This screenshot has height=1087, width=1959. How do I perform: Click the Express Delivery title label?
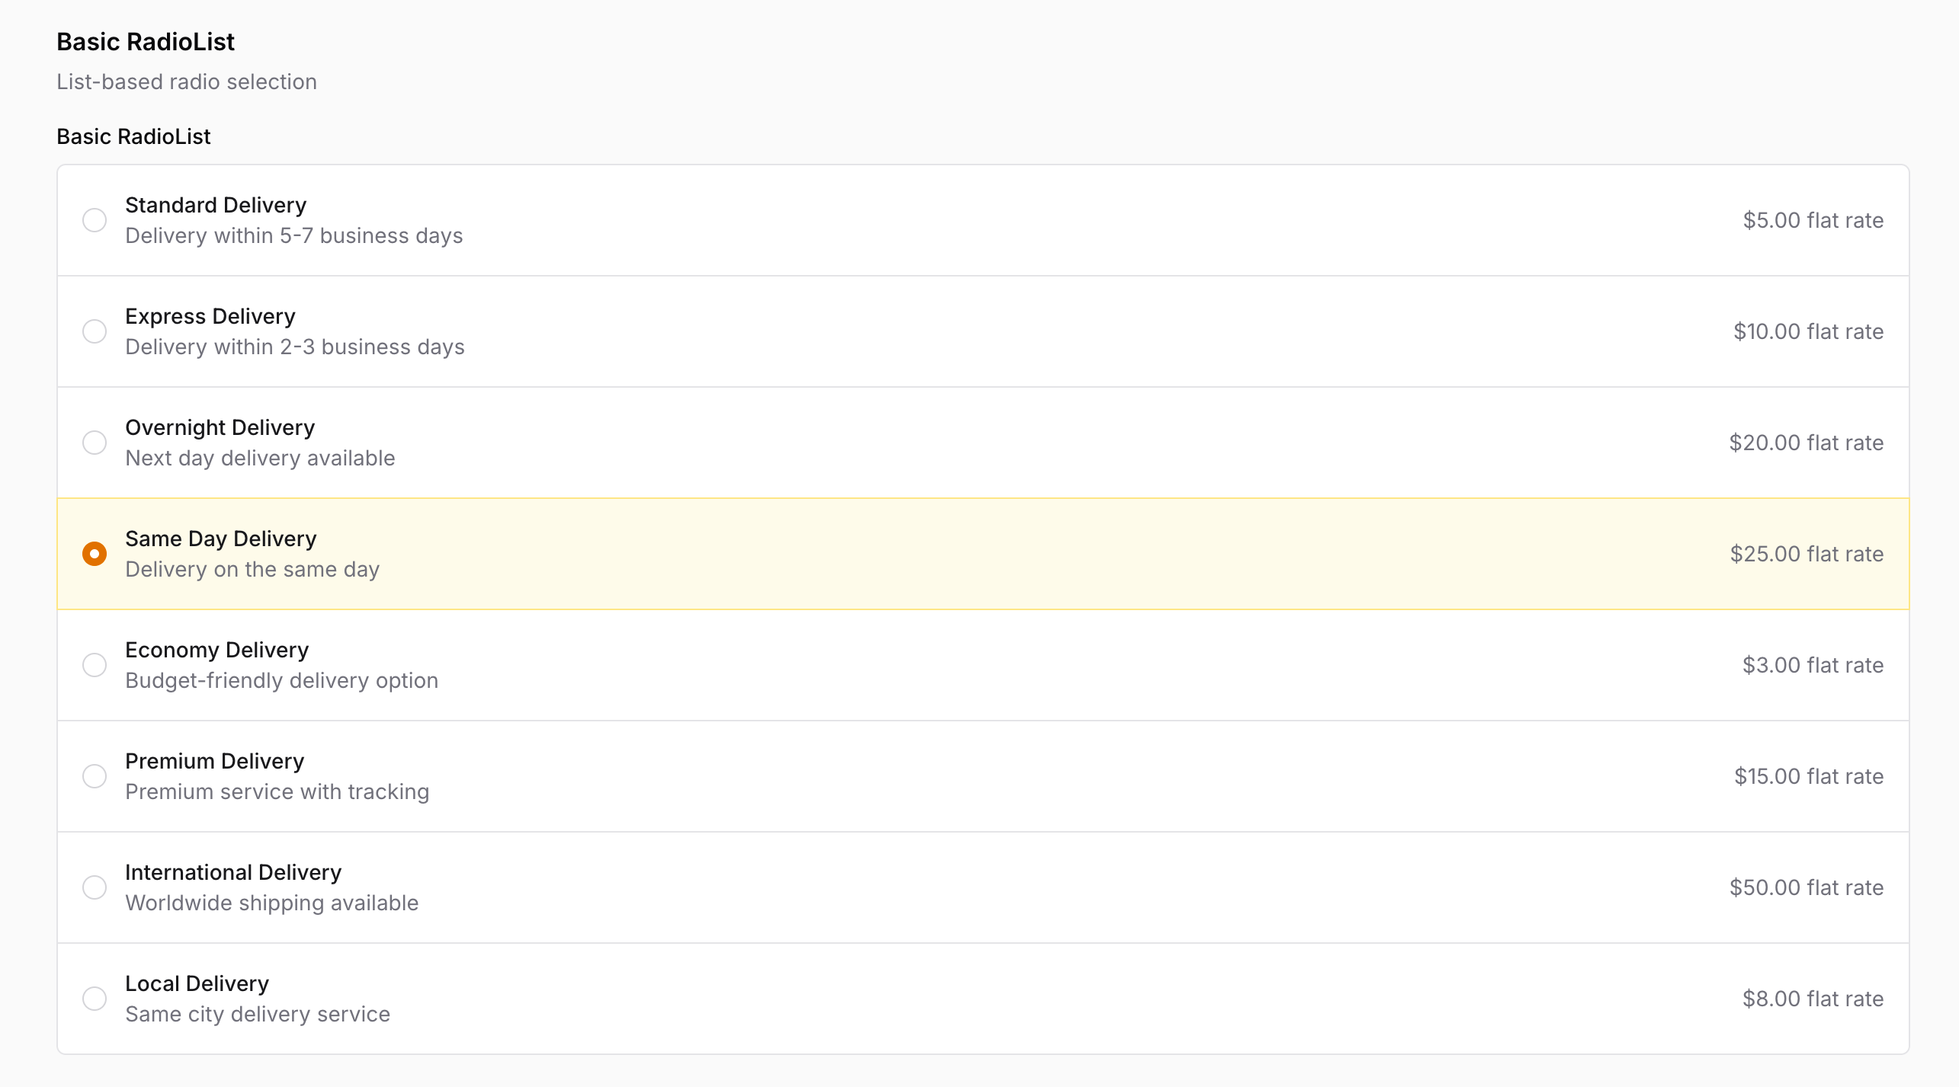point(210,316)
